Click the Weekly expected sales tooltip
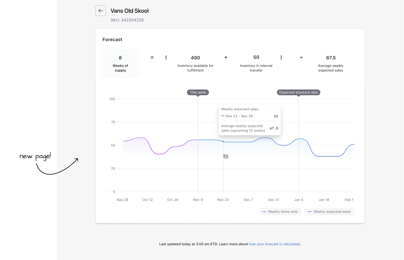The height and width of the screenshot is (260, 404). (249, 120)
